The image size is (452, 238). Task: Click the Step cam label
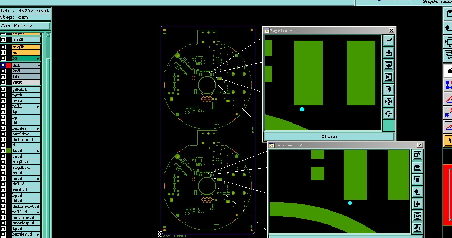pyautogui.click(x=25, y=17)
